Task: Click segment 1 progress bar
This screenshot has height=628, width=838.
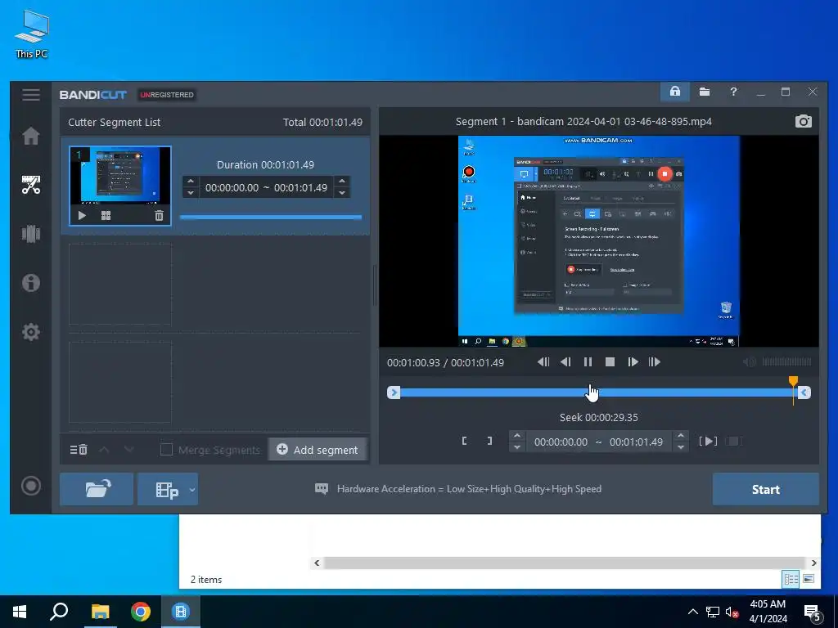Action: tap(271, 217)
